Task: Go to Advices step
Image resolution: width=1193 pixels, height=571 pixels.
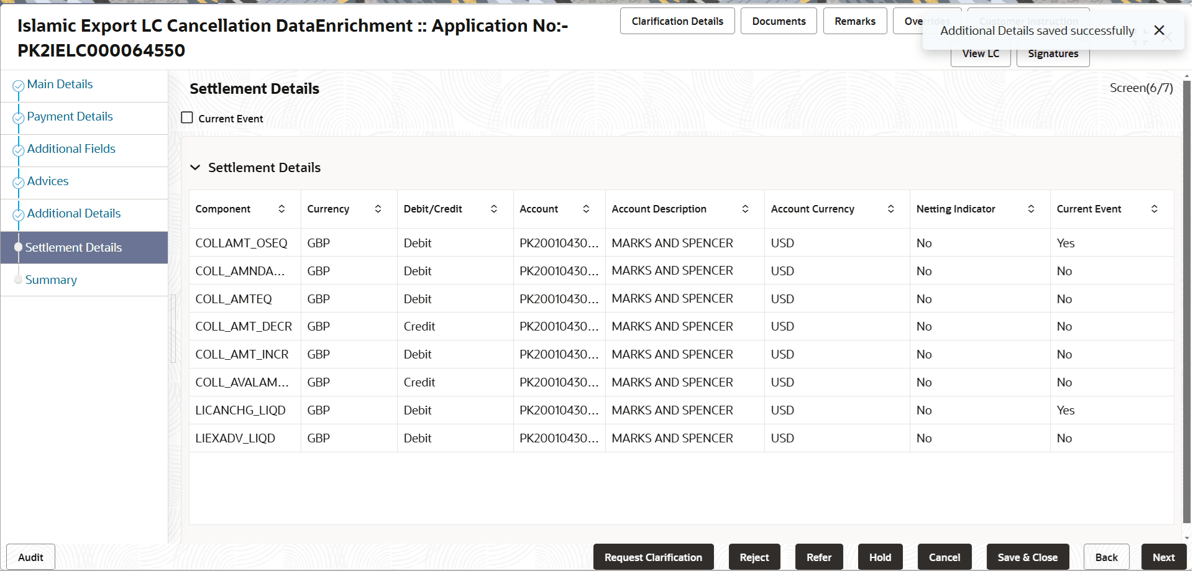Action: click(48, 181)
